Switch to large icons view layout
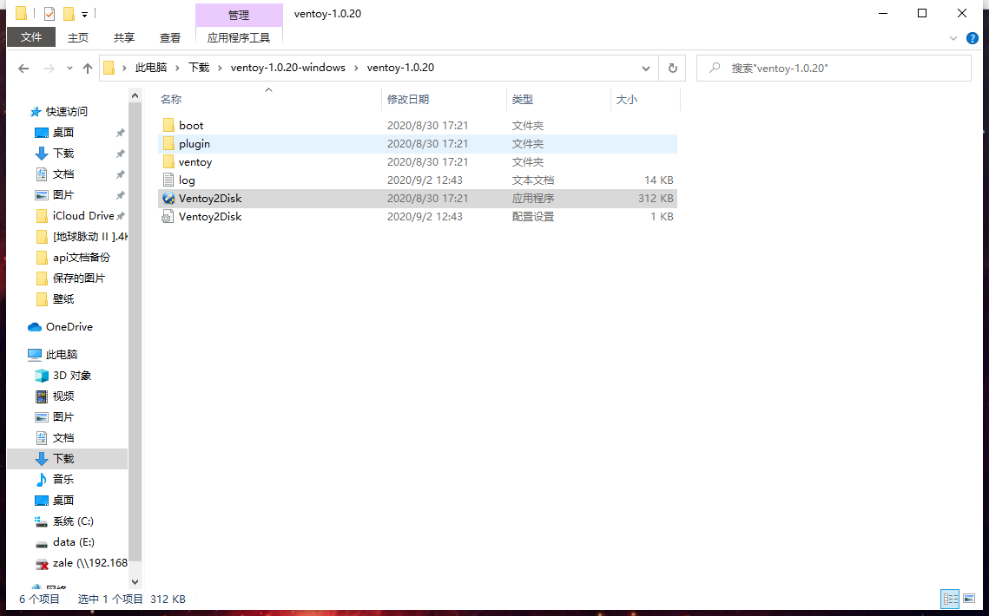The height and width of the screenshot is (616, 989). [969, 599]
